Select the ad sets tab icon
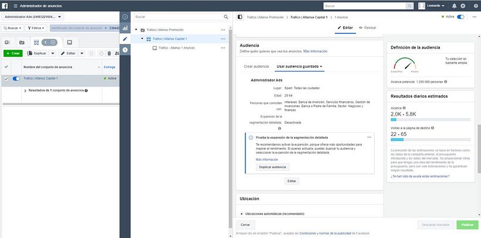Image resolution: width=481 pixels, height=238 pixels. [x=36, y=42]
